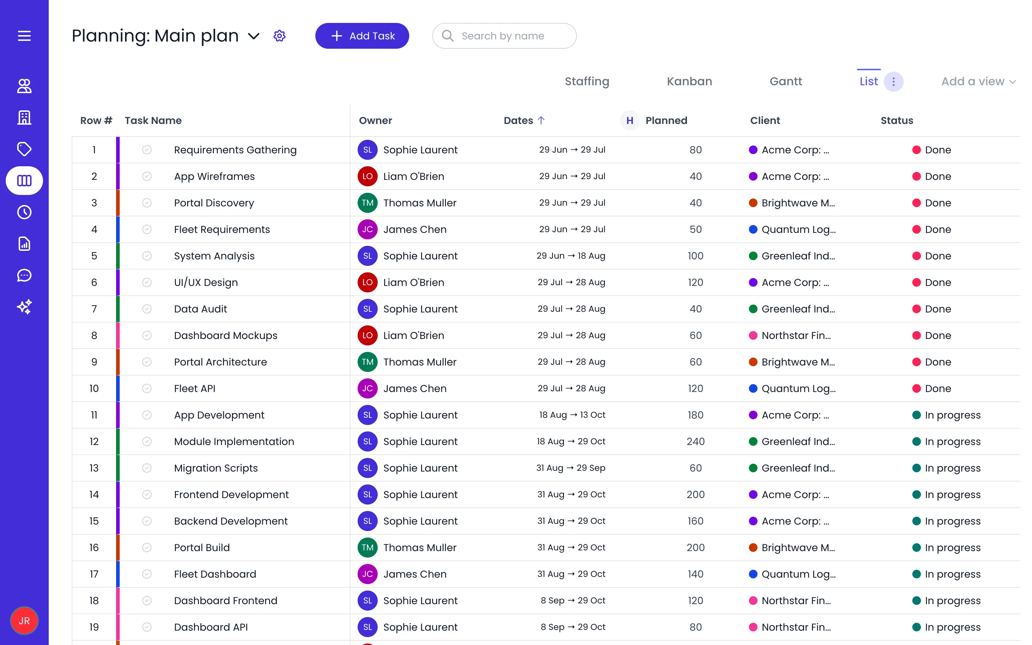The width and height of the screenshot is (1032, 645).
Task: Open the People section in sidebar
Action: (24, 86)
